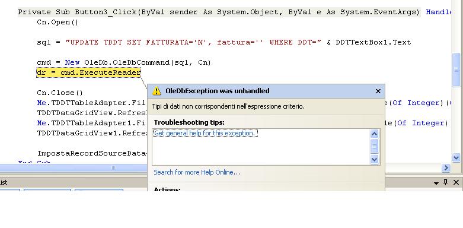Click the code editor vertical scrollbar thumb

tap(456, 70)
